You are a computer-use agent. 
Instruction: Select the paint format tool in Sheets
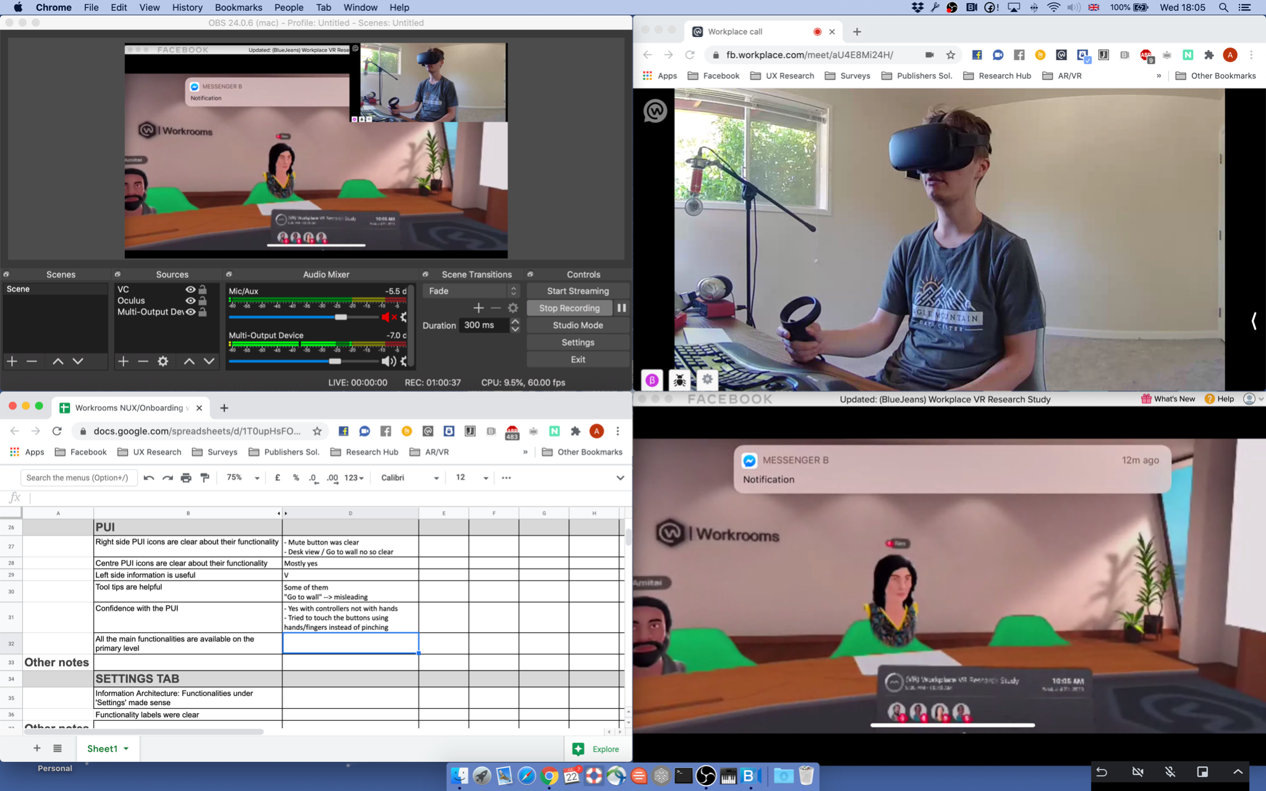point(205,478)
